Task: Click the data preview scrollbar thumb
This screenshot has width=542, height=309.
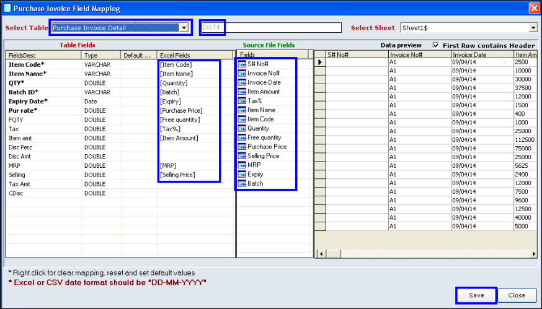Action: 333,254
